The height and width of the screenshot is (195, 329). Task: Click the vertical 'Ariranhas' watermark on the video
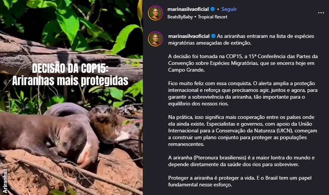[x=5, y=181]
